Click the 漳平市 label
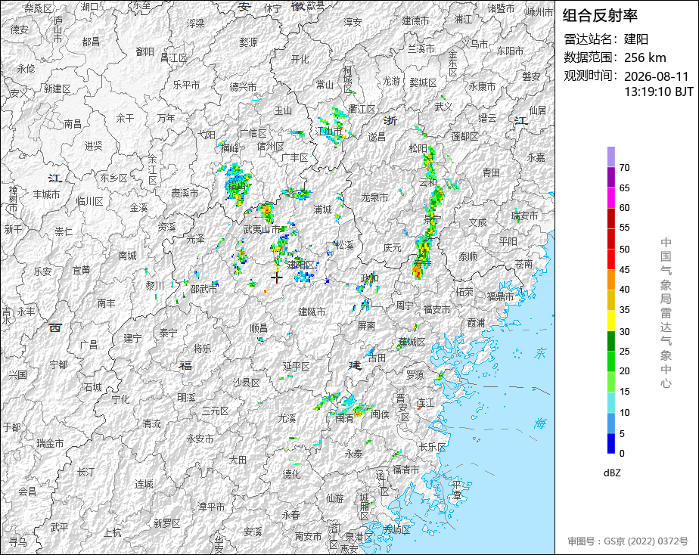The image size is (699, 555). click(211, 507)
